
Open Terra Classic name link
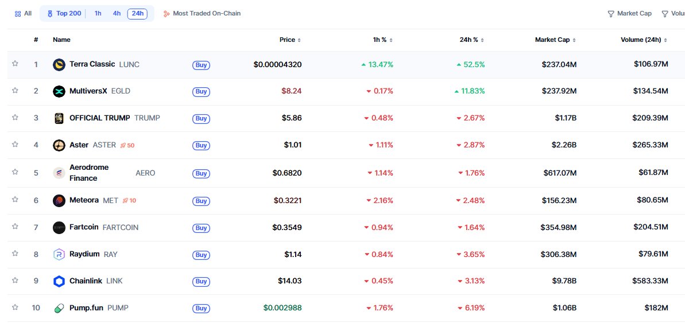(92, 64)
